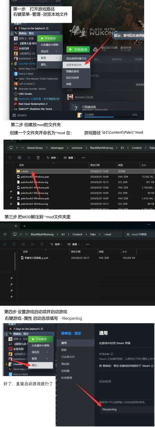Viewport: 155px width, 427px height.
Task: Click the Sekiro: Shadows Die Twice icon
Action: pos(16,109)
